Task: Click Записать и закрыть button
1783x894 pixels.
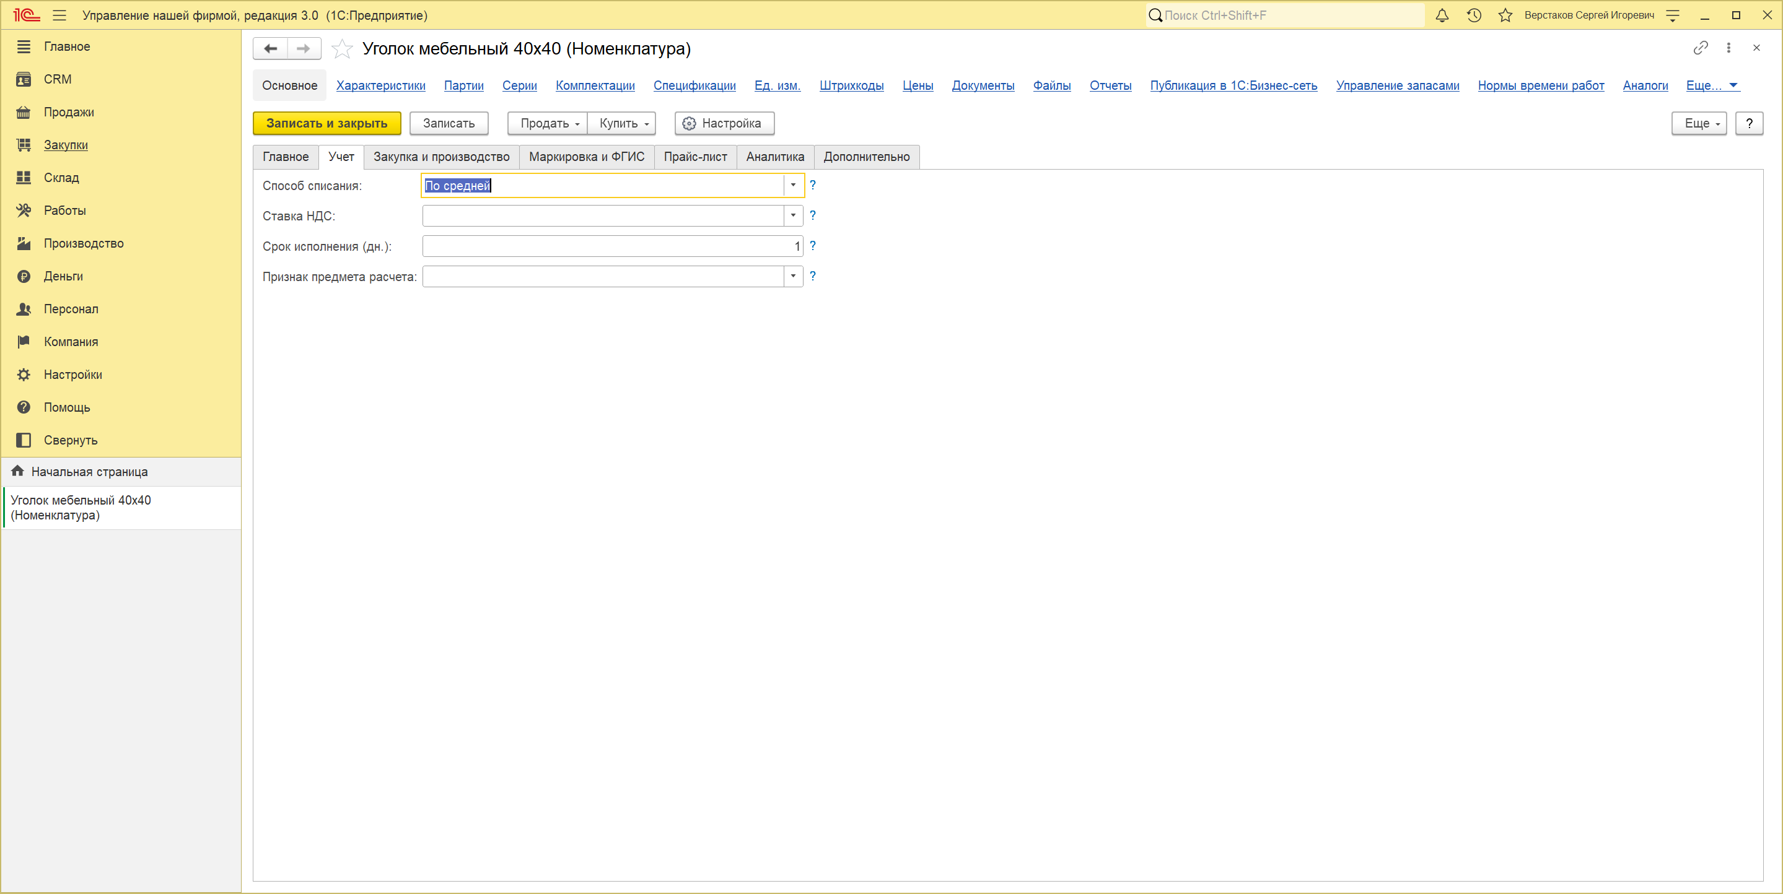Action: [326, 123]
